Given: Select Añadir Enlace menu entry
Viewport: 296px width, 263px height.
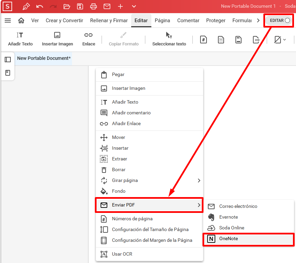Looking at the screenshot, I should click(x=149, y=124).
